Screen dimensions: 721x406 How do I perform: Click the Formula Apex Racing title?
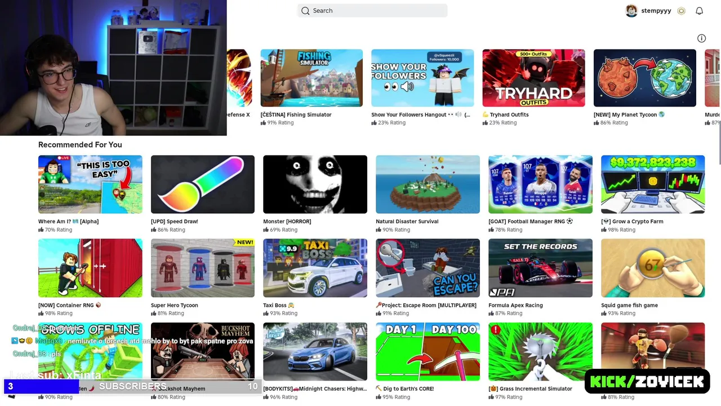[515, 305]
